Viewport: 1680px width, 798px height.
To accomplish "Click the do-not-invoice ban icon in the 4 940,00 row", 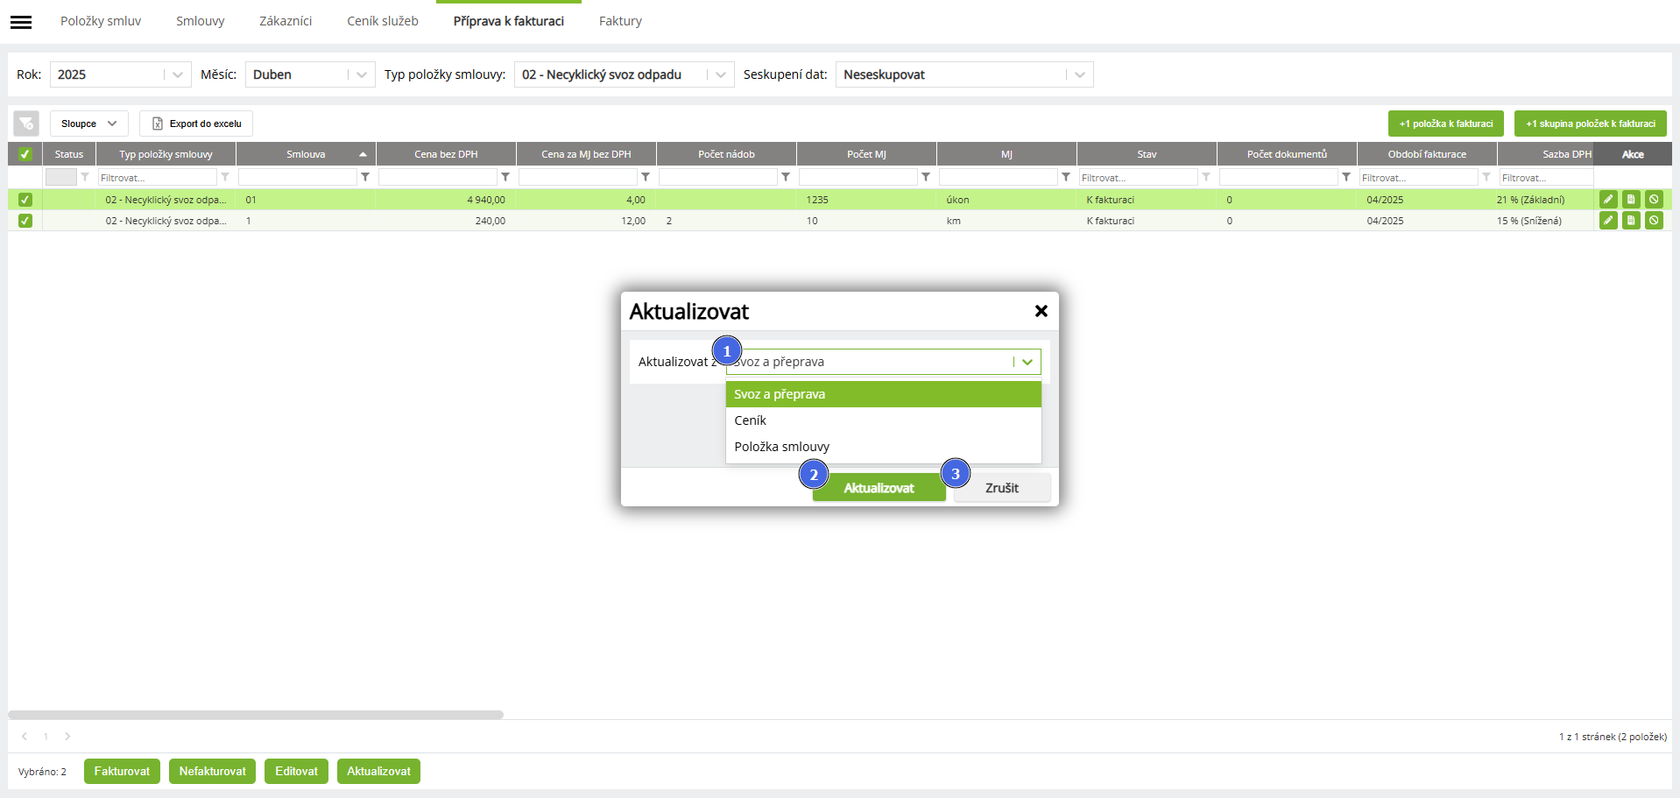I will coord(1654,200).
